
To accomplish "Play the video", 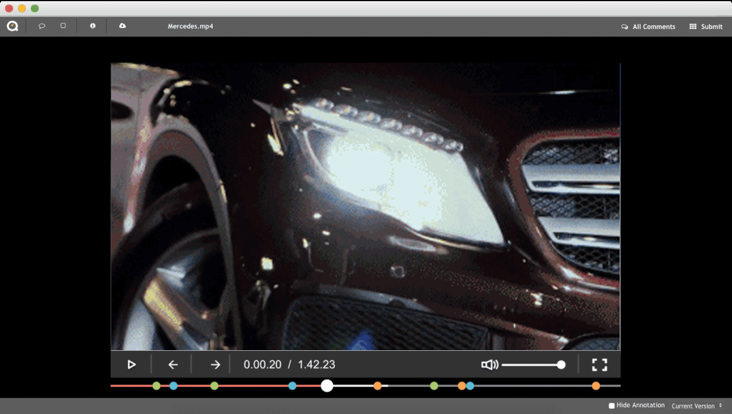I will [x=132, y=364].
